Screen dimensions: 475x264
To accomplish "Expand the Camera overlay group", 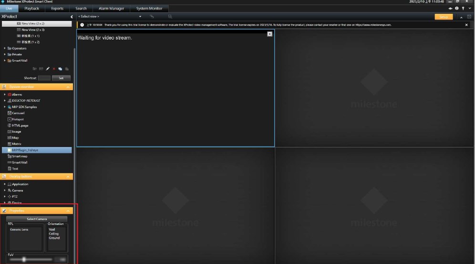I will [5, 190].
